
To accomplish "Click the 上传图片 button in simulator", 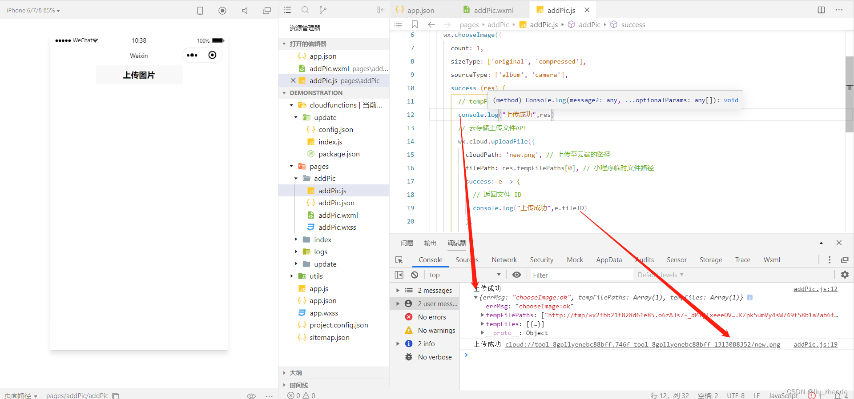I will pos(139,75).
